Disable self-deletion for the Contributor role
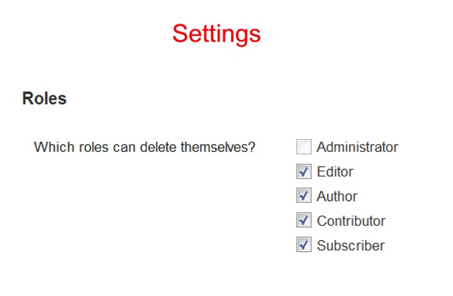This screenshot has width=453, height=296. [303, 221]
